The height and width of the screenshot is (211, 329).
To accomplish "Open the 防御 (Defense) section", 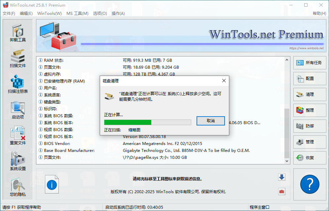I will click(x=309, y=126).
